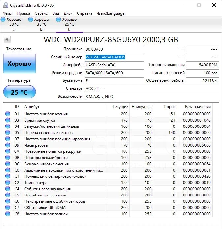Screen dimensions: 222x229
Task: Click the Наихудш... column header
Action: (141, 107)
